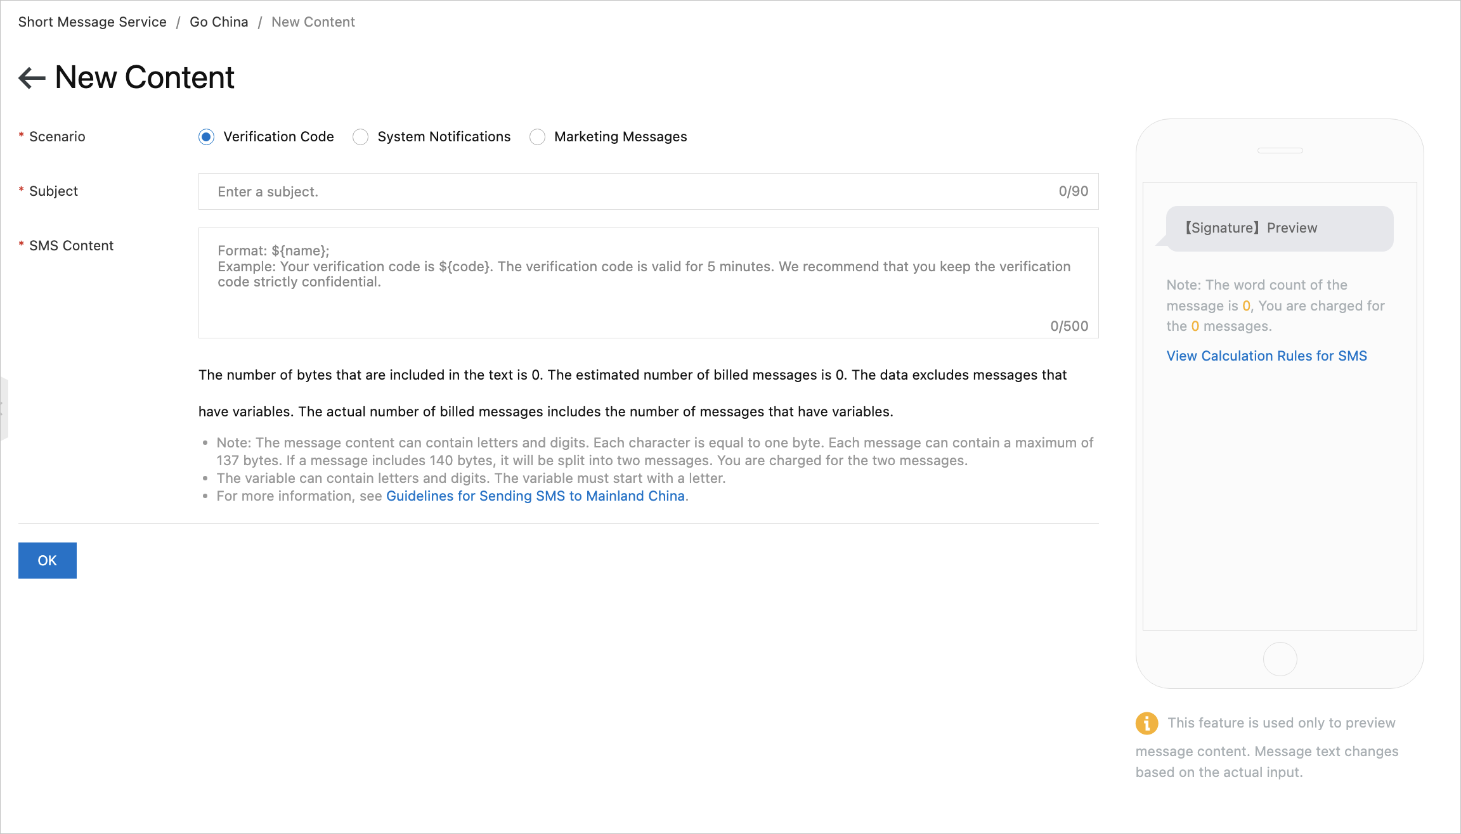Select the Verification Code scenario
This screenshot has height=834, width=1461.
(206, 137)
